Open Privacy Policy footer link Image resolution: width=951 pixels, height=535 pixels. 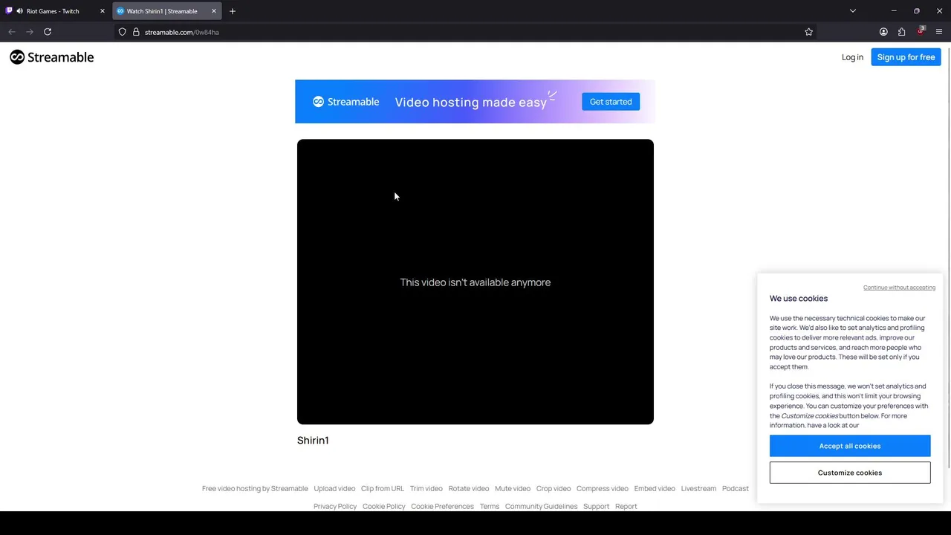click(335, 506)
